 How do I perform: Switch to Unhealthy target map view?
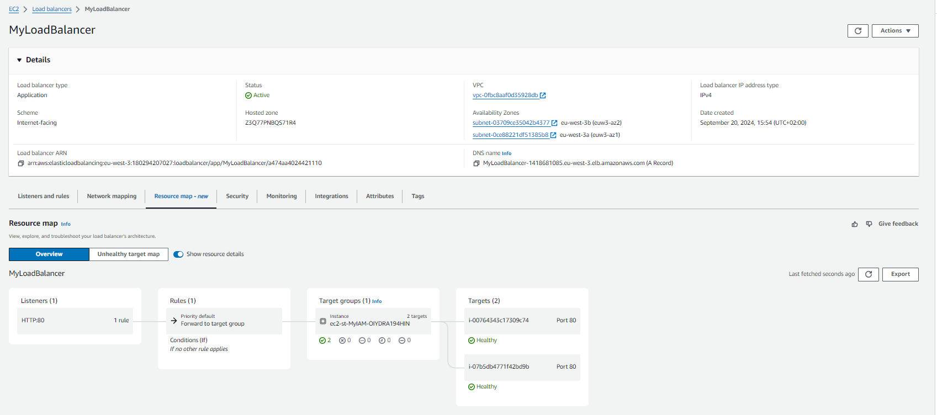pos(129,254)
